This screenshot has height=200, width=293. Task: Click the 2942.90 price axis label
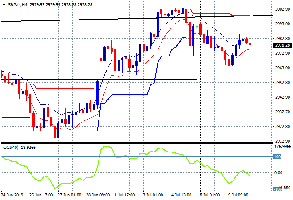tap(282, 97)
